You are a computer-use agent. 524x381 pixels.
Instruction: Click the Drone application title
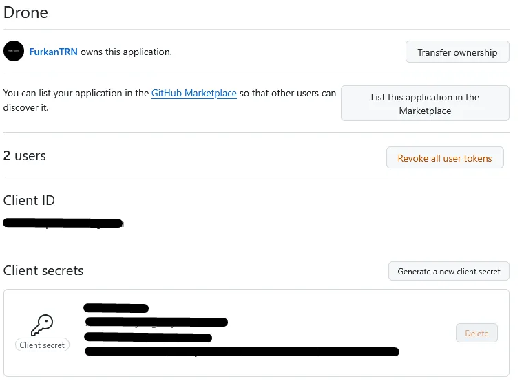[25, 12]
